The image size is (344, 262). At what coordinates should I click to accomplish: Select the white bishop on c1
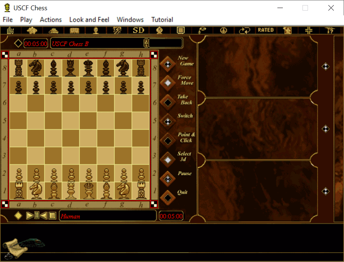[x=53, y=191]
